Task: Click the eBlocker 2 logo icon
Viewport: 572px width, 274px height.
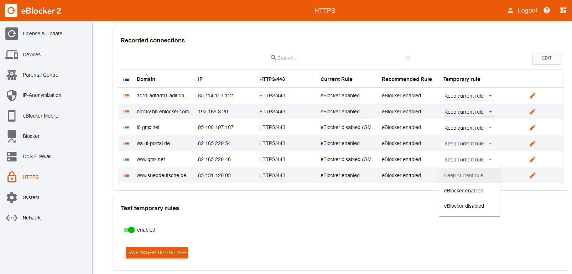Action: pyautogui.click(x=11, y=11)
